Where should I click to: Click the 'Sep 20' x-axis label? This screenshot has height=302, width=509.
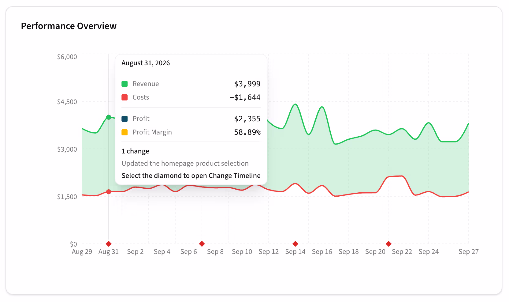(375, 252)
